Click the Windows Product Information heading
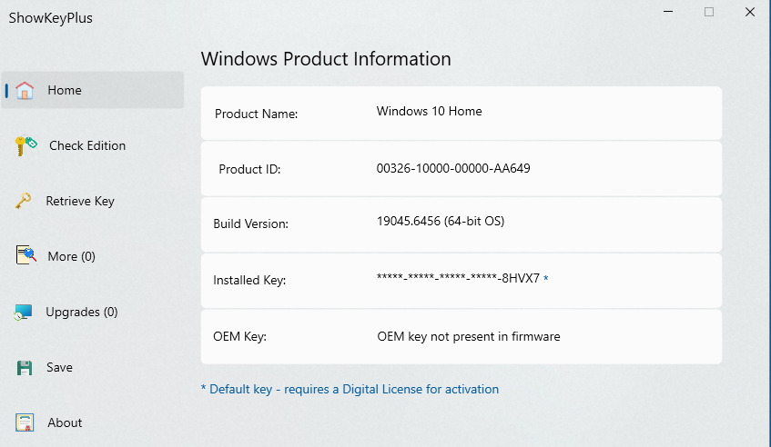 [326, 59]
